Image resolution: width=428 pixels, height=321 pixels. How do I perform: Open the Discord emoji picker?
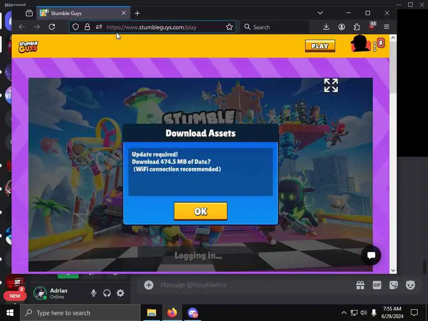410,285
